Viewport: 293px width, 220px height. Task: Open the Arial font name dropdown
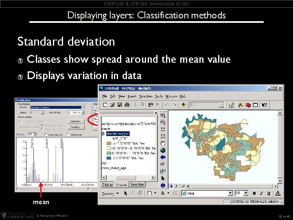point(230,193)
